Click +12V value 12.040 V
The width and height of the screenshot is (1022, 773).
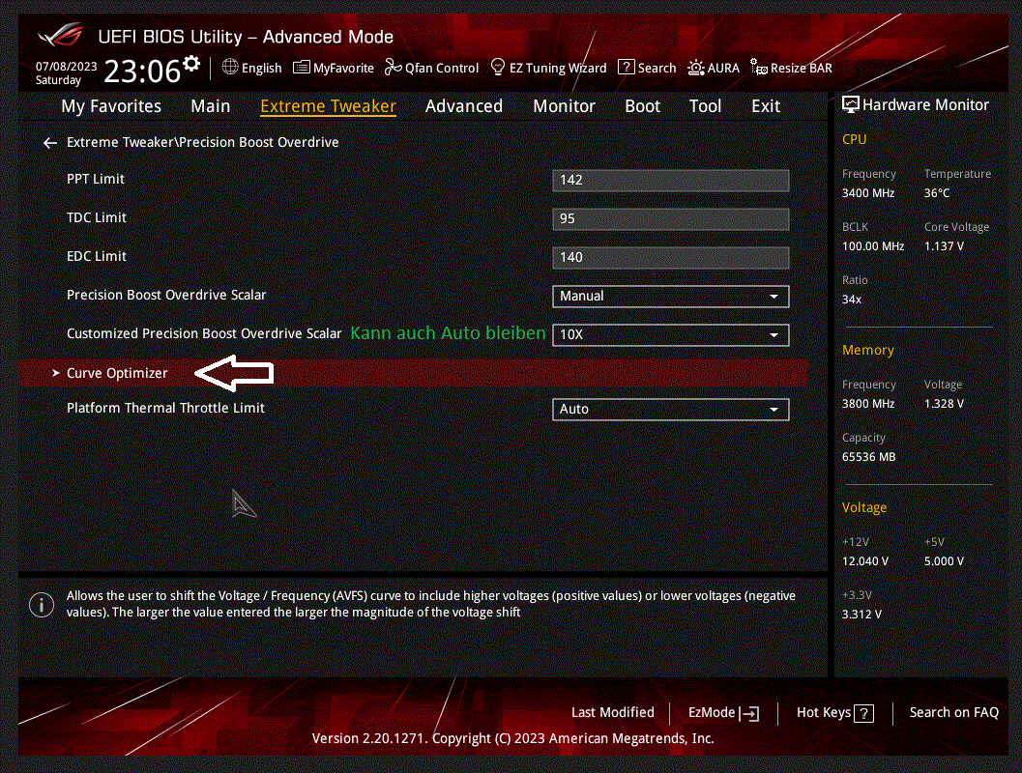(865, 561)
